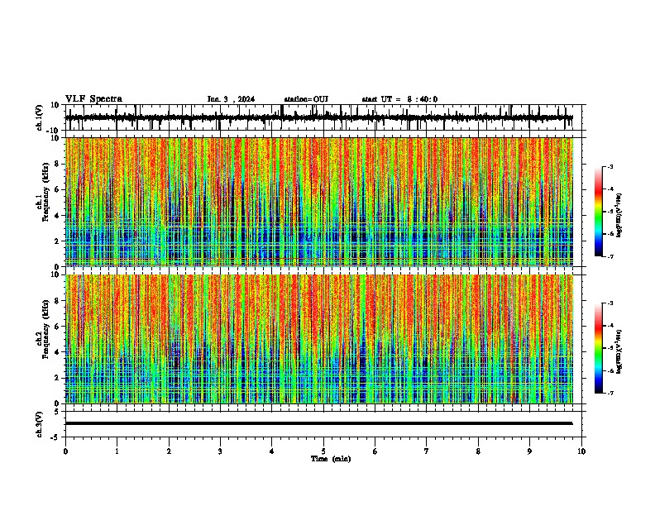Viewport: 655px width, 506px height.
Task: Click the 'ch.3(V)' axis label
Action: pyautogui.click(x=40, y=424)
